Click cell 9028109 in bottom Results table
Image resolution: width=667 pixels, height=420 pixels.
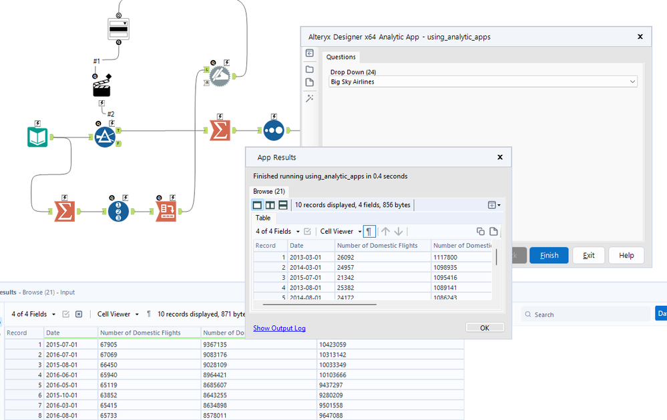259,365
